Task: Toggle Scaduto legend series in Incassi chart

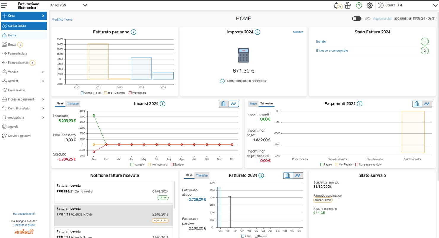Action: [177, 164]
